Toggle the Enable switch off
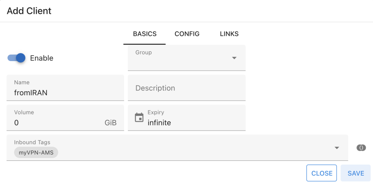Viewport: 373px width, 184px height. pyautogui.click(x=16, y=58)
